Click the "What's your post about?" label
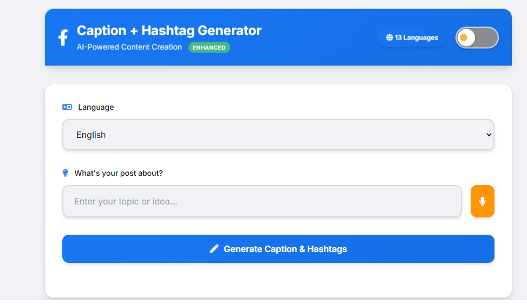The image size is (527, 305). click(x=118, y=173)
